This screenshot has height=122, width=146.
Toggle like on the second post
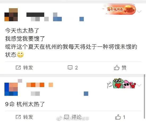(x=118, y=117)
